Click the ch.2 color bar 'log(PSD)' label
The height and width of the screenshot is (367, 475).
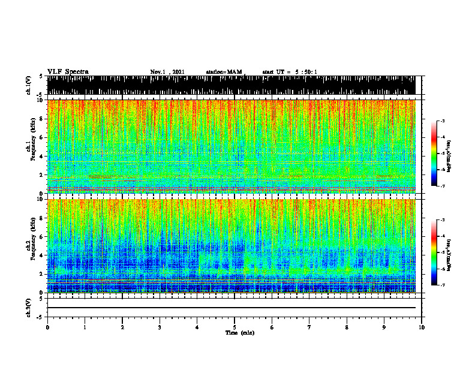[449, 255]
